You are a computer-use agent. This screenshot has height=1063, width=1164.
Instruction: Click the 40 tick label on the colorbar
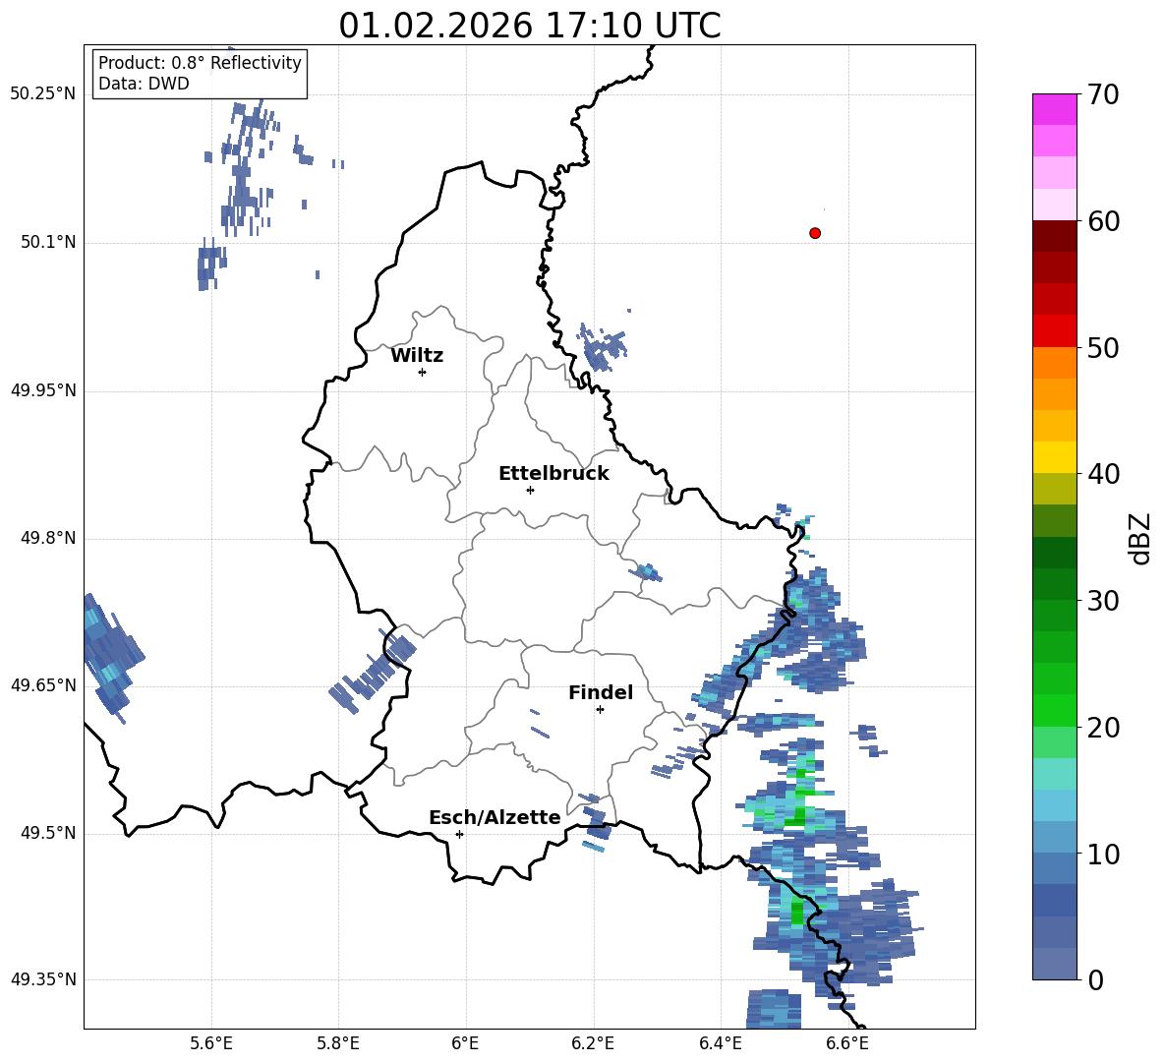pyautogui.click(x=1103, y=474)
